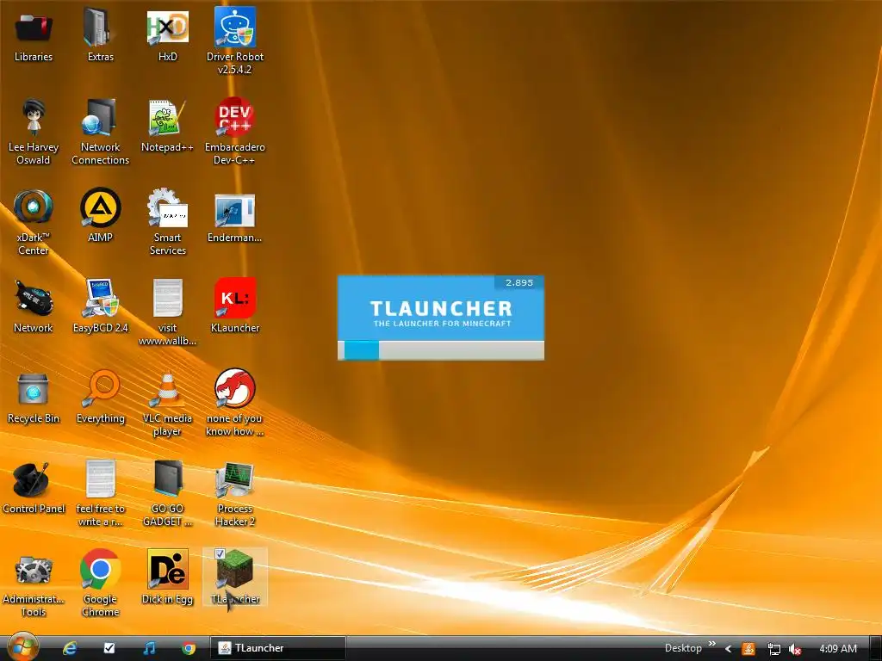Launch Chrome from the quick launch bar
Viewport: 882px width, 661px height.
click(189, 648)
